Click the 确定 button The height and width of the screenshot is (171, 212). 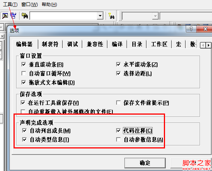click(145, 163)
